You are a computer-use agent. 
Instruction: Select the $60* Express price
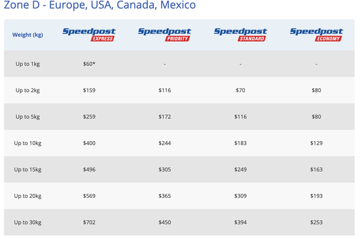pos(89,64)
